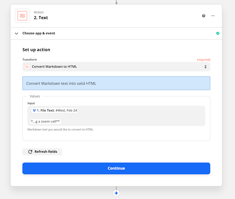Click the Formatter app icon in the header
This screenshot has width=235, height=199.
coord(22,16)
